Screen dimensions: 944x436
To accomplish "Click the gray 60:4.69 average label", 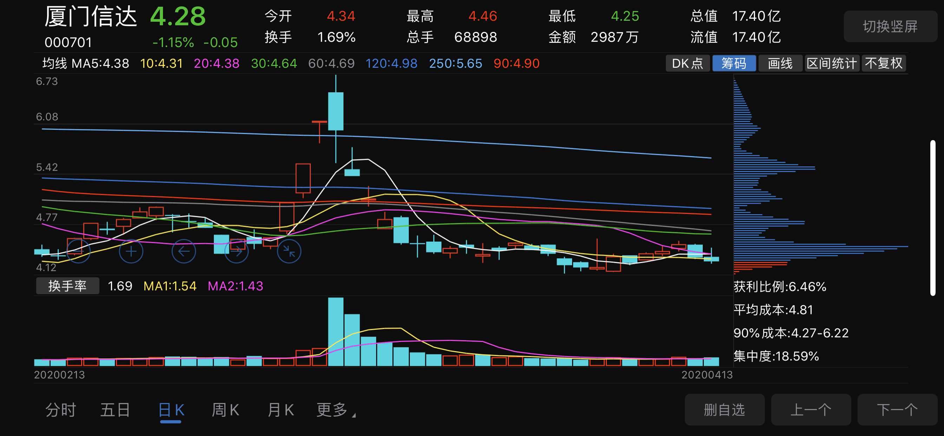I will pyautogui.click(x=331, y=64).
